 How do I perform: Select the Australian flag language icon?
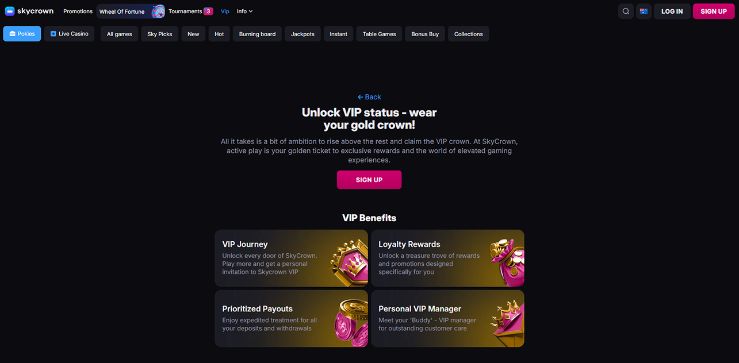point(644,11)
